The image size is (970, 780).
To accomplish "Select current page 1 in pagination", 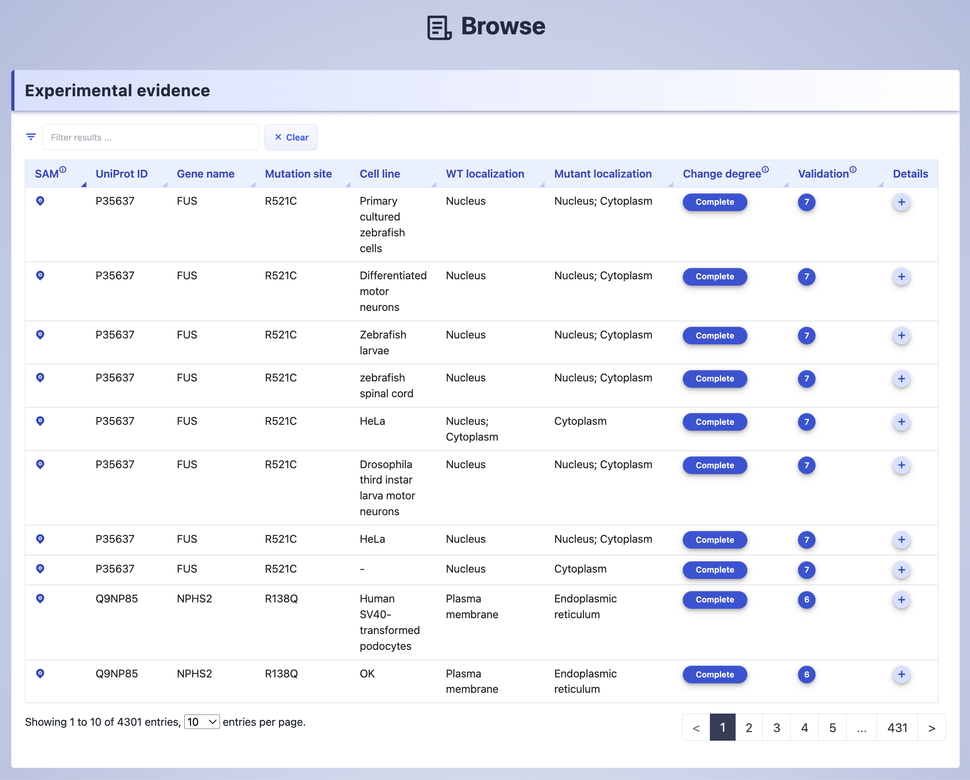I will 723,728.
